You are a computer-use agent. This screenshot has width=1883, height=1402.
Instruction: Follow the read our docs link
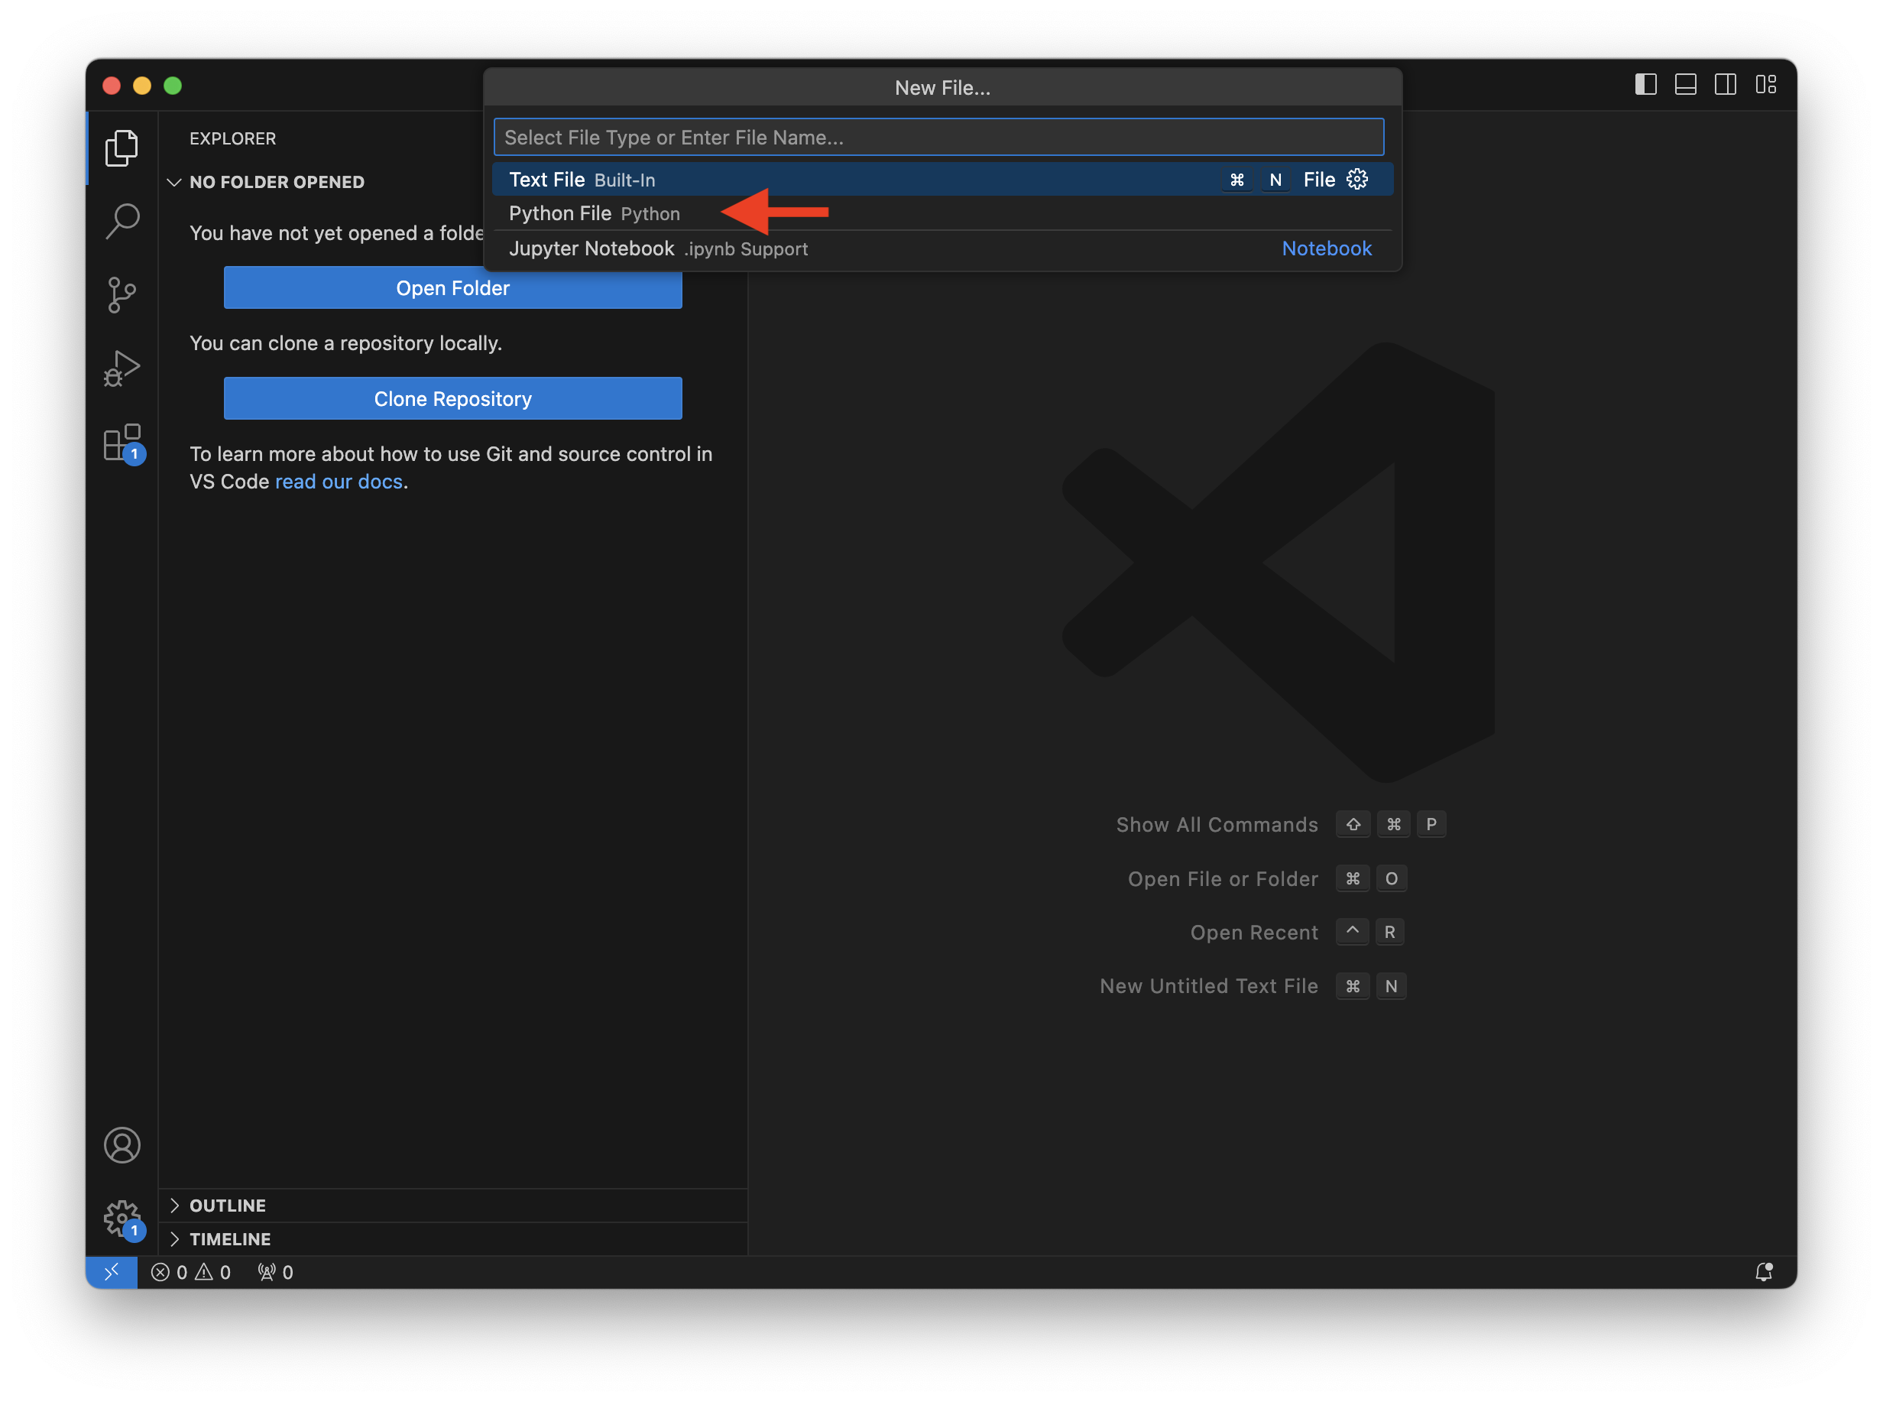[x=339, y=481]
